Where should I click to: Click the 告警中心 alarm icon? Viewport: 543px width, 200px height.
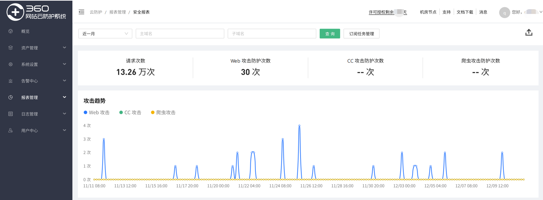(11, 81)
